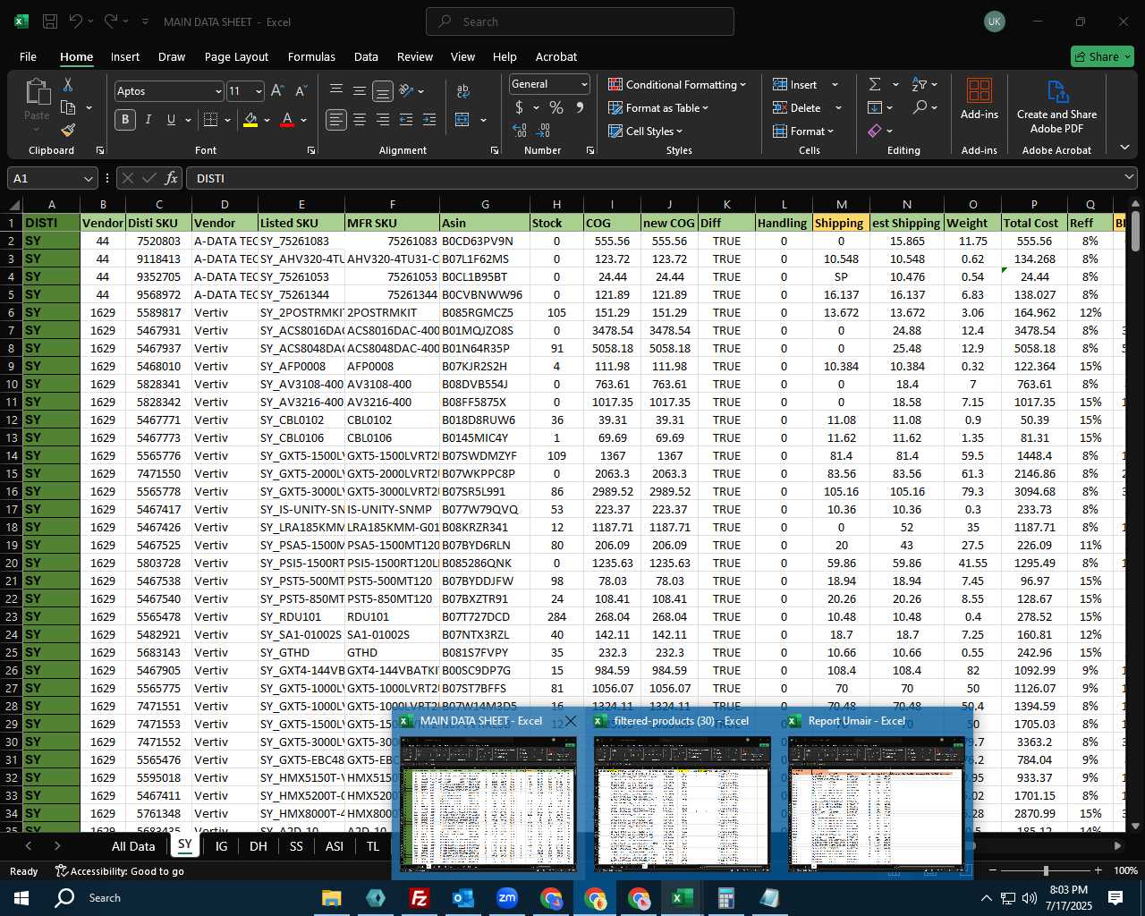The width and height of the screenshot is (1145, 916).
Task: Click Accessibility: Good to go status
Action: pos(120,871)
